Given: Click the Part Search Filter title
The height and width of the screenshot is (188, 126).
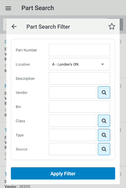Looking at the screenshot, I should point(48,27).
